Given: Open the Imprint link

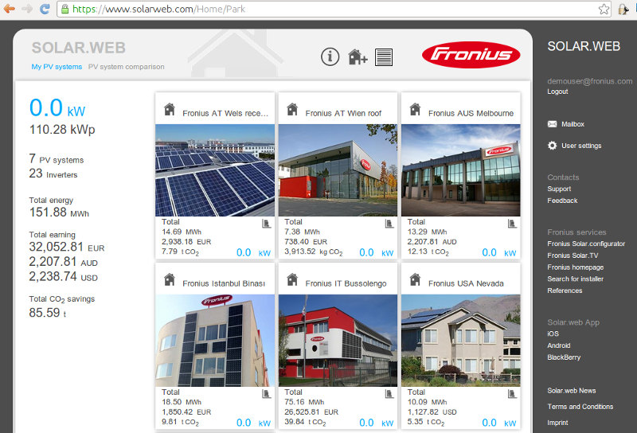Looking at the screenshot, I should point(557,423).
